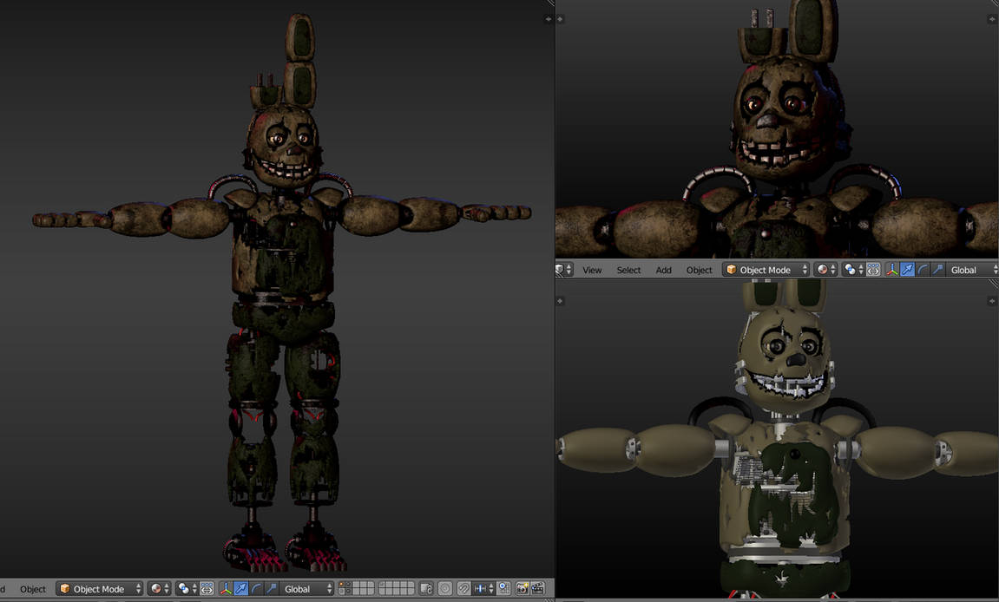
Task: Click snap target icon beside snap element
Action: [504, 589]
